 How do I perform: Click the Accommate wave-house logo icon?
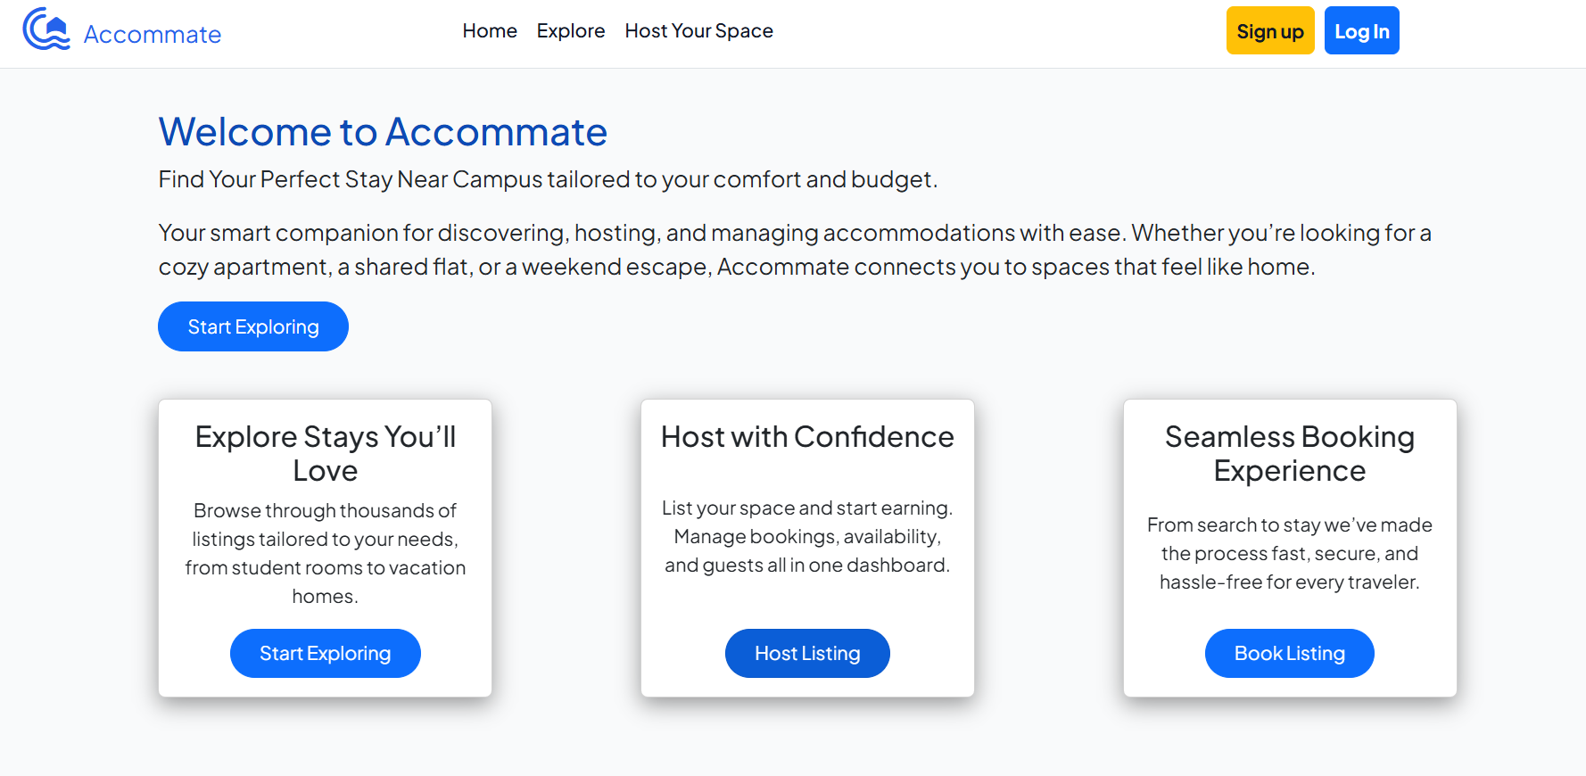(x=46, y=29)
